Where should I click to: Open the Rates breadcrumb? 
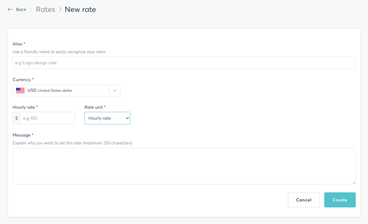[x=45, y=10]
